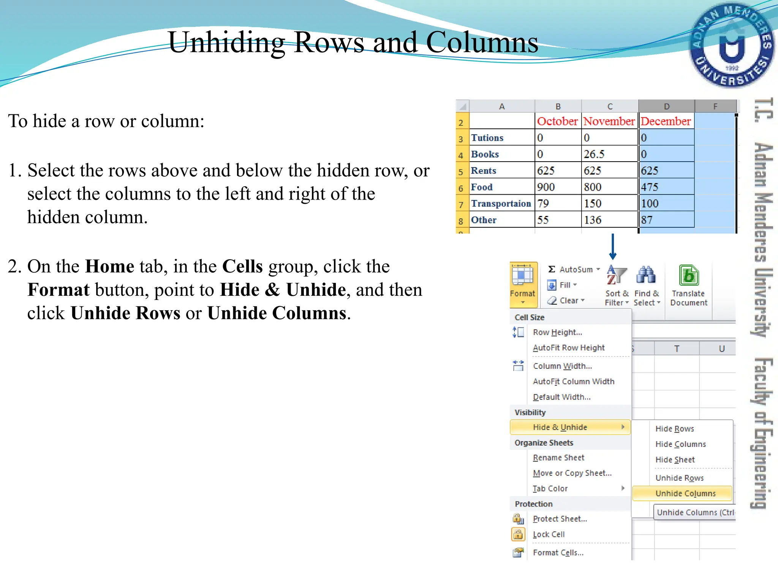The image size is (778, 584).
Task: Choose Default Width... menu item
Action: pos(571,397)
